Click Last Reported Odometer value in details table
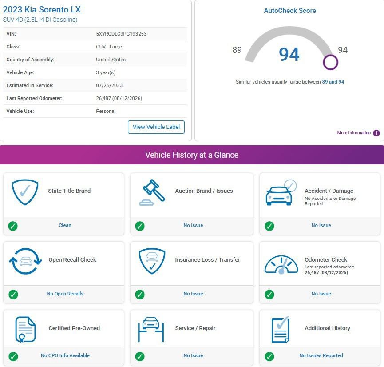This screenshot has width=384, height=367. pos(119,98)
